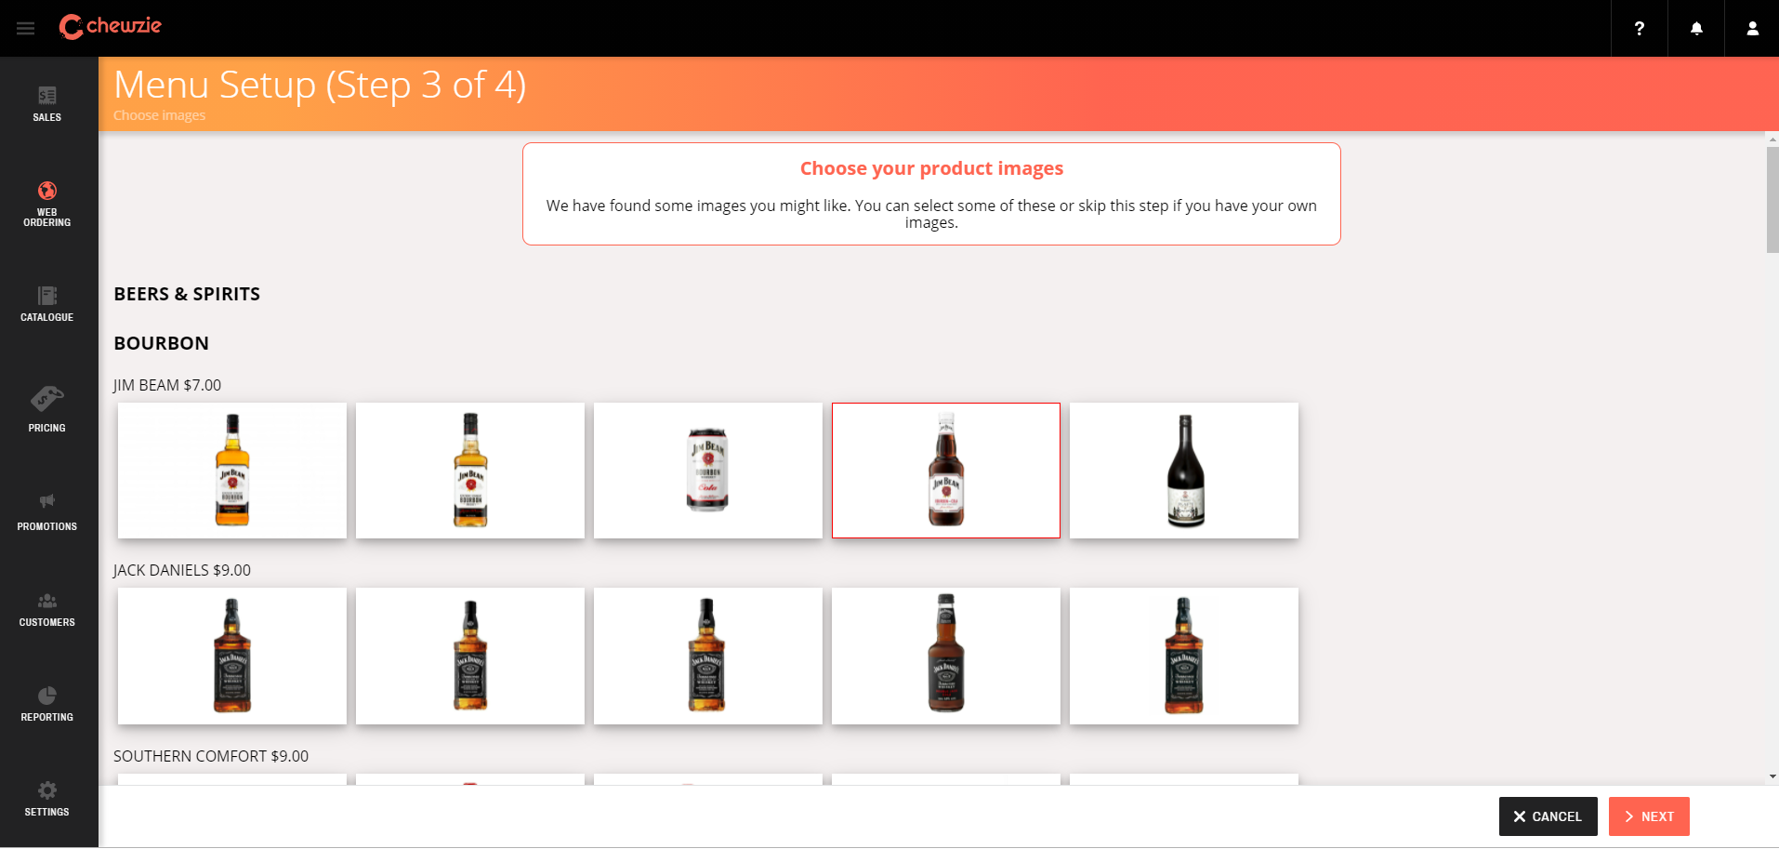Image resolution: width=1779 pixels, height=849 pixels.
Task: Click the SOUTHERN COMFORT $9.00 label
Action: [211, 756]
